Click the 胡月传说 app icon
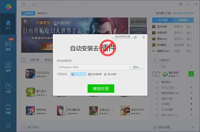Screen dimensions: 200x132 click(30, 110)
